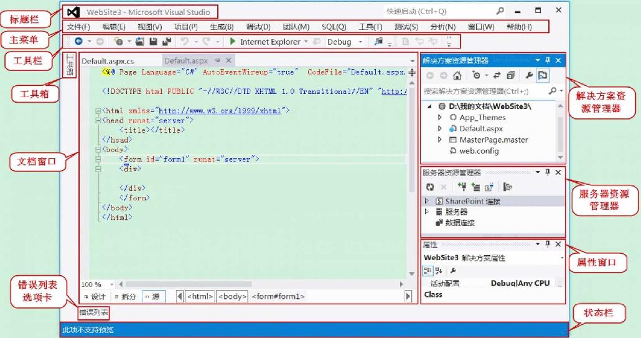
Task: Start debugging with the green play icon
Action: (x=233, y=41)
